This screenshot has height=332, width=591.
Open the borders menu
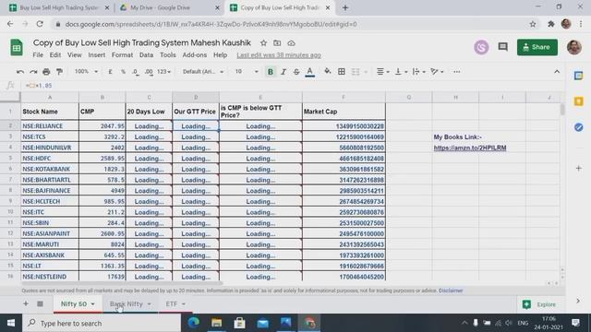coord(342,72)
